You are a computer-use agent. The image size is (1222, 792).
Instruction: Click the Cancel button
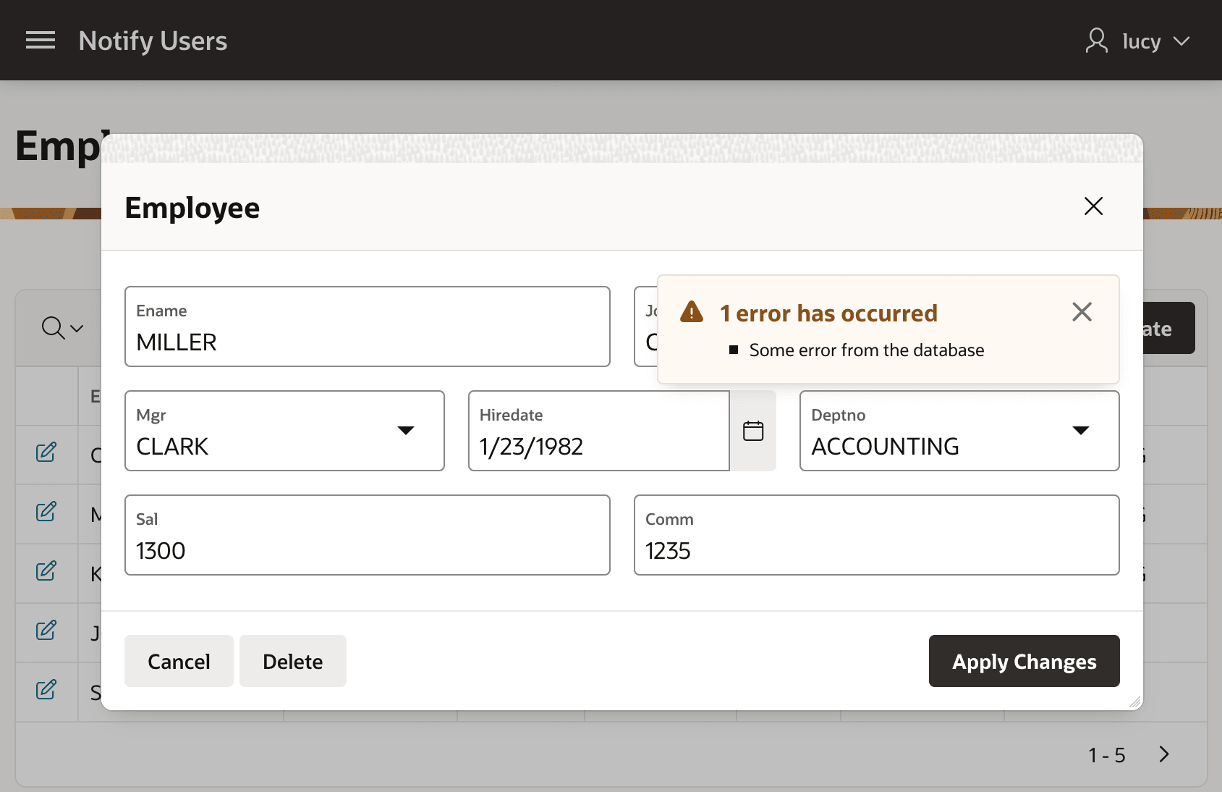(x=179, y=661)
